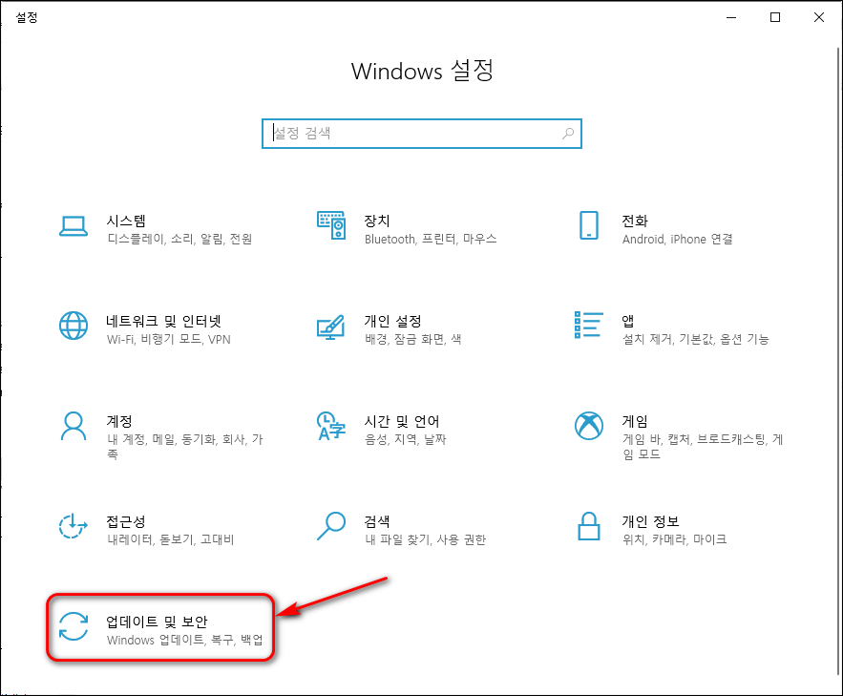Open the 시간 및 언어 icon

click(330, 426)
